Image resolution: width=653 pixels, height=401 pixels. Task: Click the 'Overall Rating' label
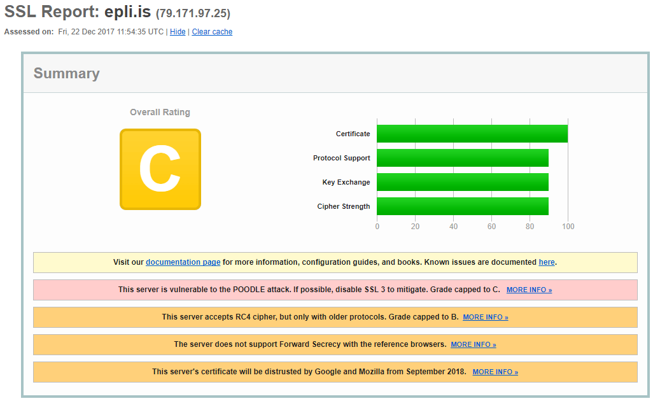coord(160,112)
